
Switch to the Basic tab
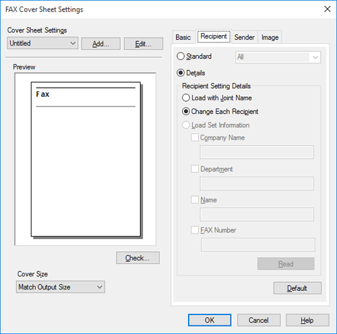(x=183, y=37)
